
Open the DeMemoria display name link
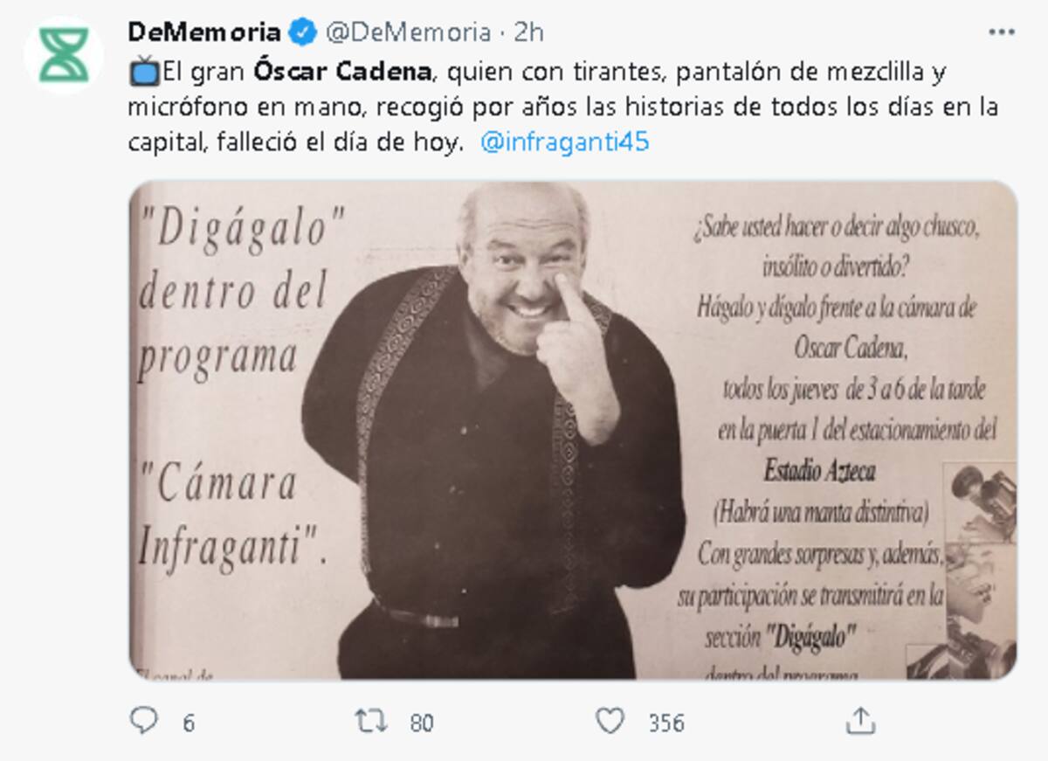pos(204,33)
